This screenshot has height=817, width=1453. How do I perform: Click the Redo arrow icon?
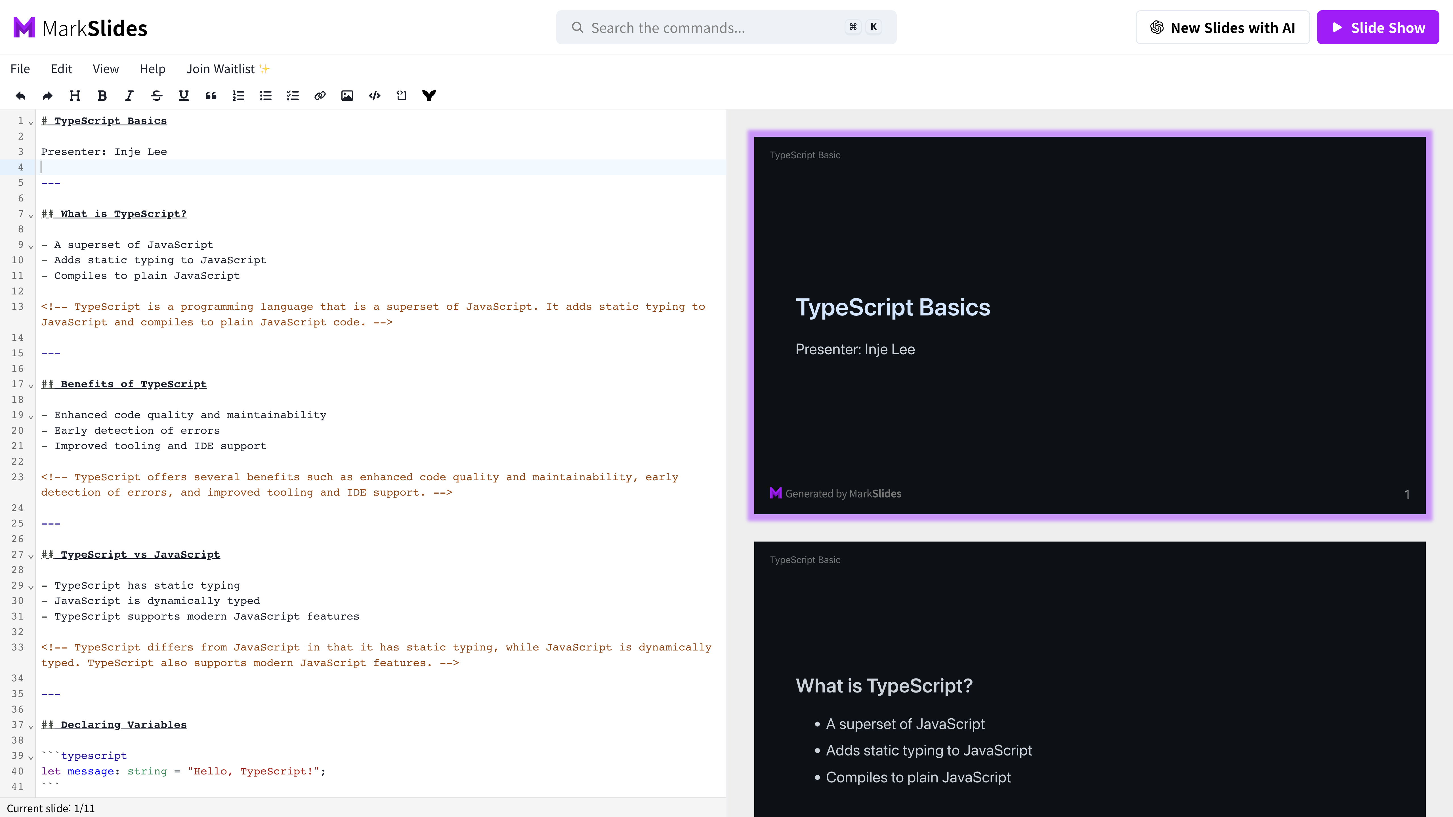click(x=47, y=96)
